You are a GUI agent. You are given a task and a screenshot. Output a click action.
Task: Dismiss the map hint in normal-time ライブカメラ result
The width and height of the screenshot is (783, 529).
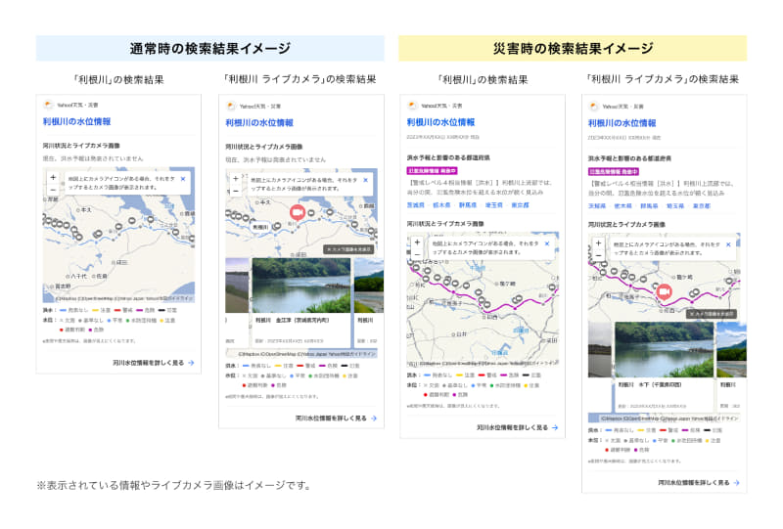pyautogui.click(x=365, y=180)
